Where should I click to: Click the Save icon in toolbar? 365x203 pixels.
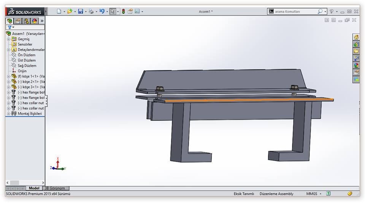[x=80, y=11]
